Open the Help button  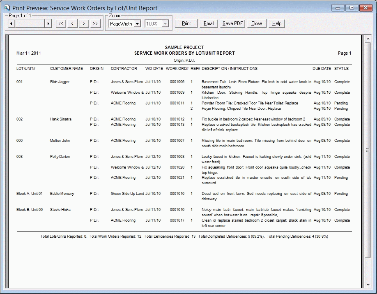(x=277, y=23)
